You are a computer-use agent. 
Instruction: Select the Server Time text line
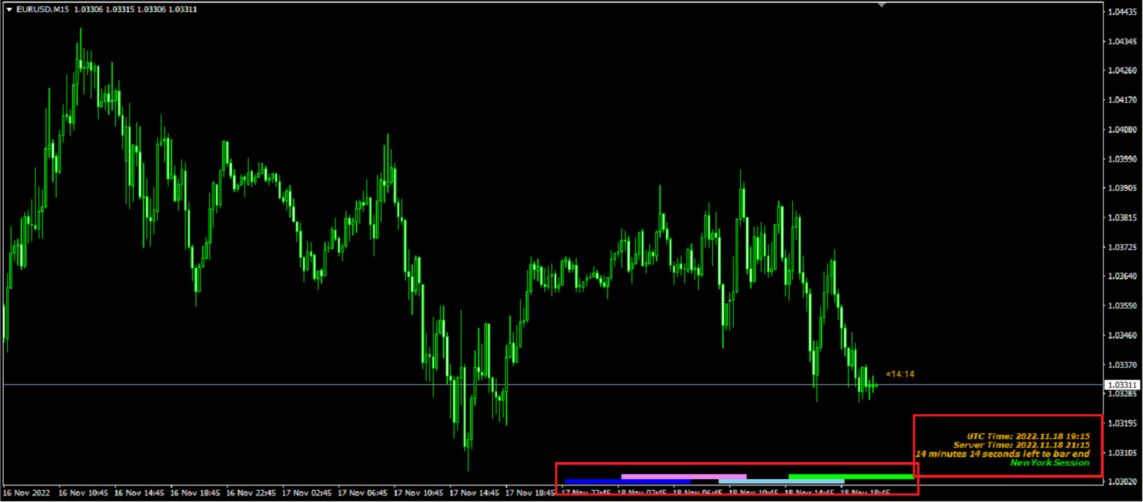point(1021,445)
